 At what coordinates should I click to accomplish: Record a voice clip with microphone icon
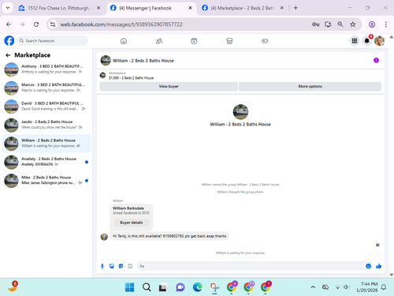[x=102, y=266]
